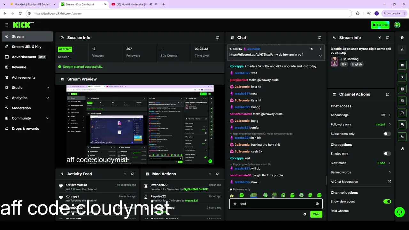Toggle the chat bubble widget in right rail
The height and width of the screenshot is (230, 409).
pos(402,101)
